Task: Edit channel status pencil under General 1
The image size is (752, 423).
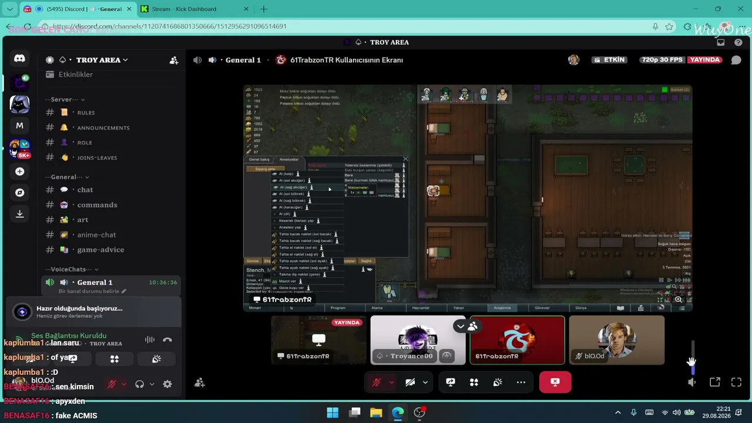Action: (123, 291)
